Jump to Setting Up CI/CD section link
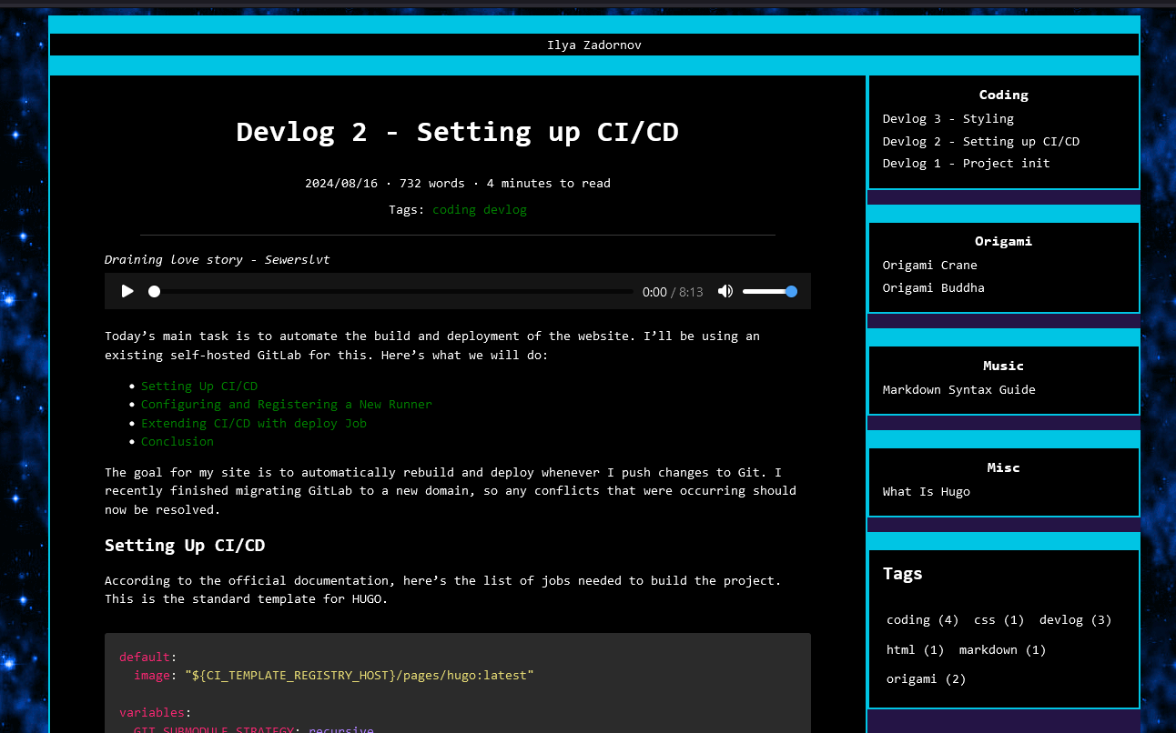The width and height of the screenshot is (1176, 733). (x=199, y=386)
